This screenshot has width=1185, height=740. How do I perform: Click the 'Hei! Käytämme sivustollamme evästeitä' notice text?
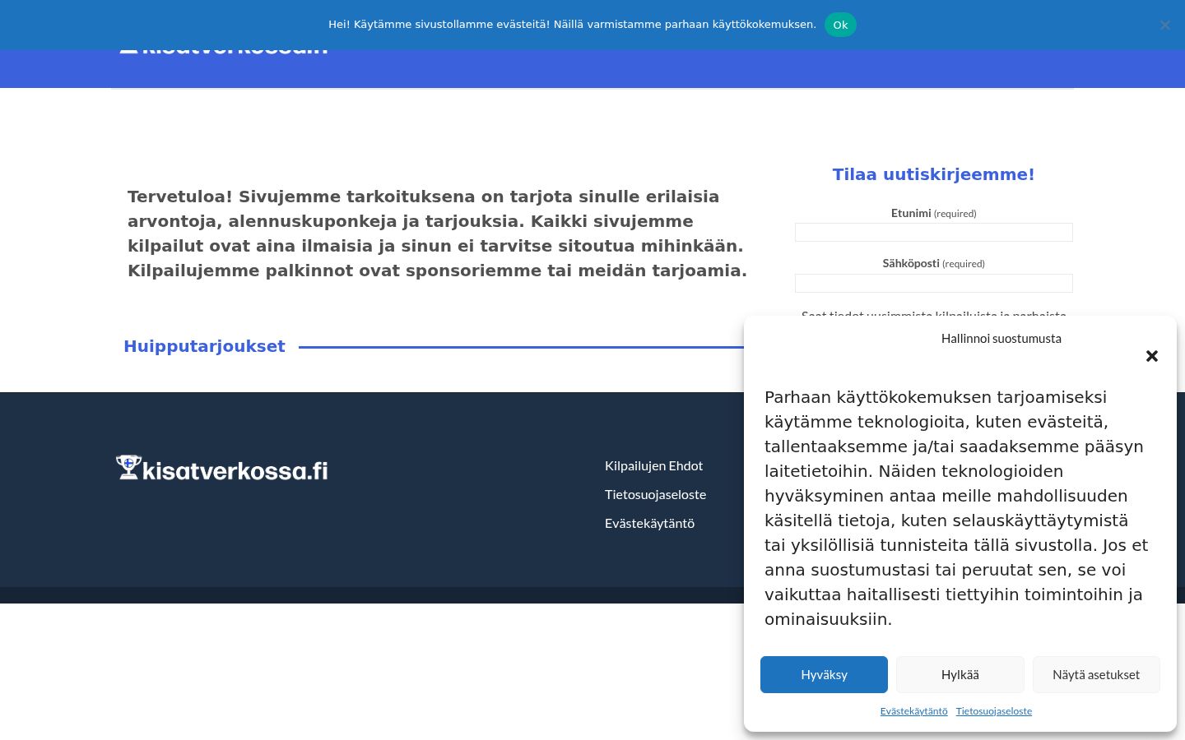(x=572, y=25)
